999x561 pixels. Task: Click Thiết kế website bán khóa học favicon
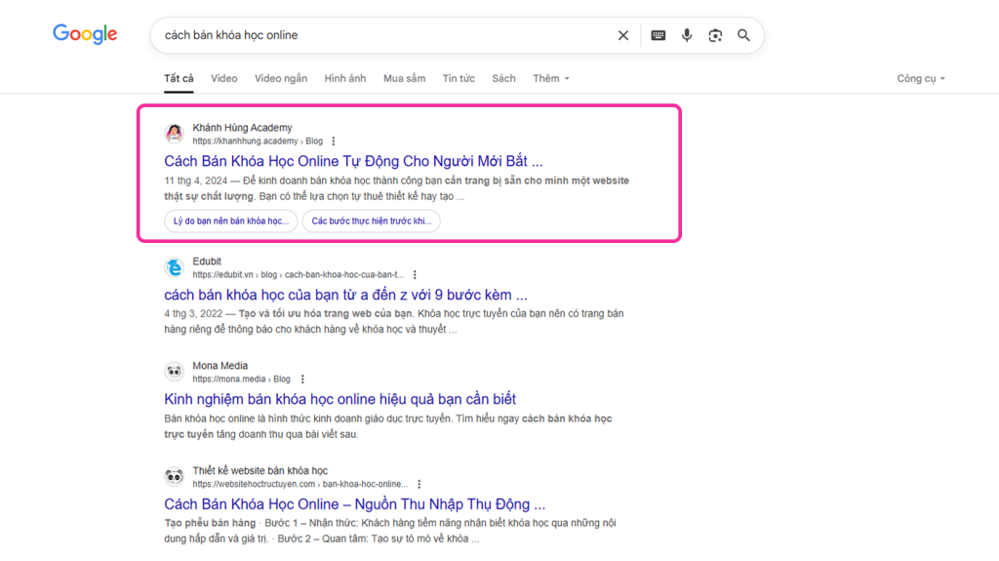point(174,476)
